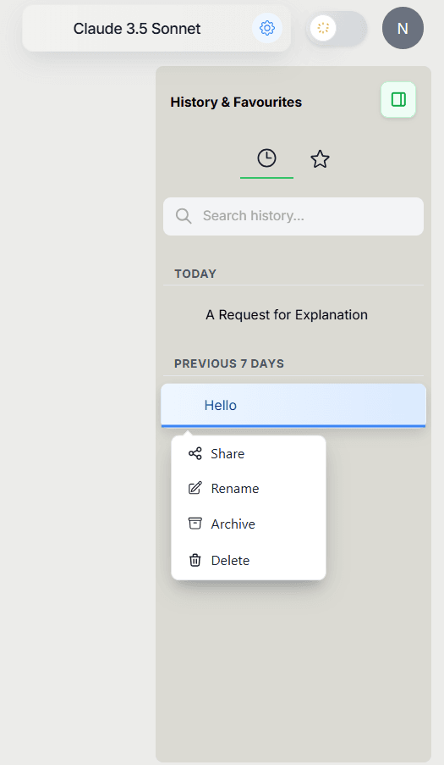Switch to the Favourites star tab
This screenshot has height=765, width=444.
click(320, 159)
